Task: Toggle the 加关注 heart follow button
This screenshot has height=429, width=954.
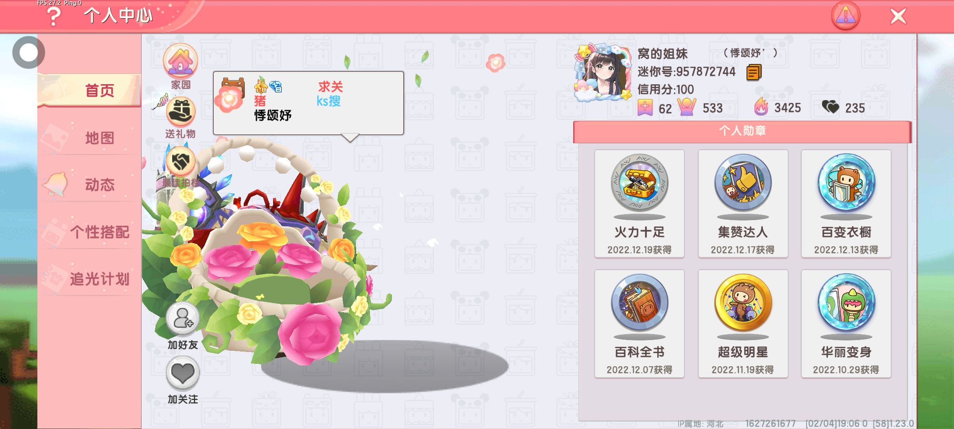Action: (x=182, y=373)
